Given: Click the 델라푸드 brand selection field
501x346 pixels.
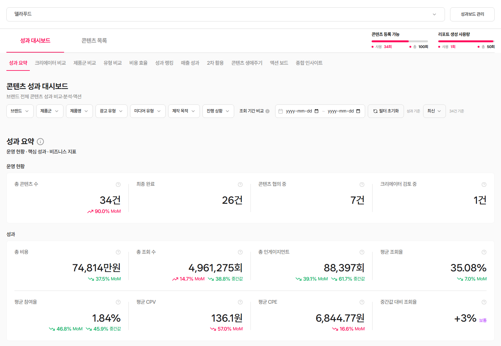Looking at the screenshot, I should (x=226, y=14).
